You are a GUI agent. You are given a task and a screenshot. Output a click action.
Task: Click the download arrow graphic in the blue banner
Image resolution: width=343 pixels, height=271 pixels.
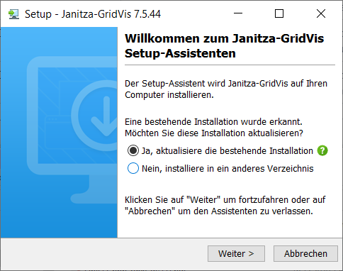point(106,116)
